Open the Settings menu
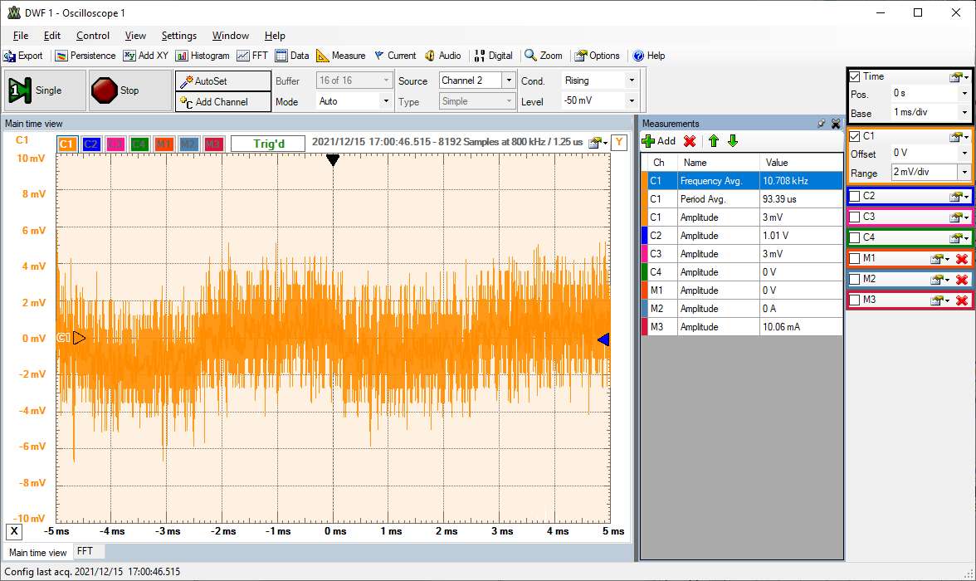This screenshot has height=581, width=976. 178,36
